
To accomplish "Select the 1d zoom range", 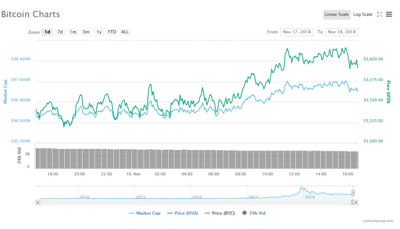I will (x=47, y=32).
